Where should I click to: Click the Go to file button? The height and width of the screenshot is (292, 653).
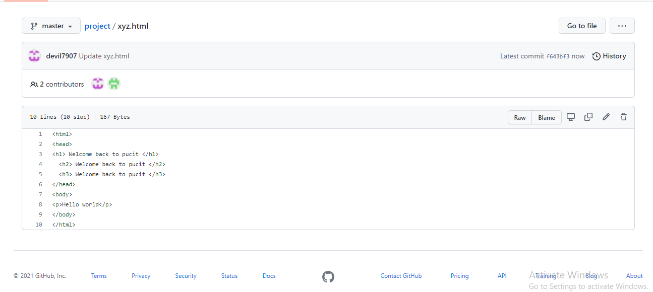click(582, 26)
